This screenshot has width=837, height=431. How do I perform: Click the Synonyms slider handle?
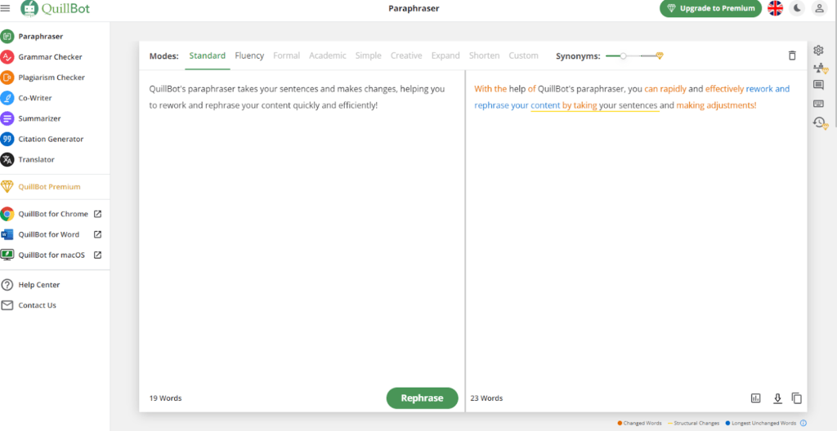(623, 56)
